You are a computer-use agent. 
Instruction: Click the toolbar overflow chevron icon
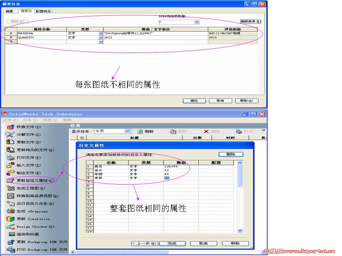pos(264,130)
